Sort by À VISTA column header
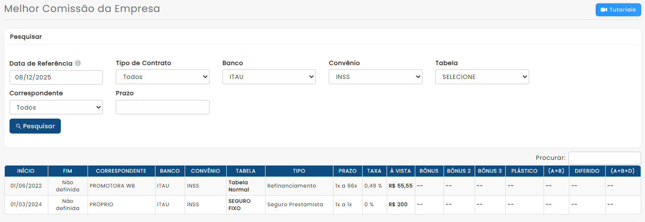 (x=400, y=171)
